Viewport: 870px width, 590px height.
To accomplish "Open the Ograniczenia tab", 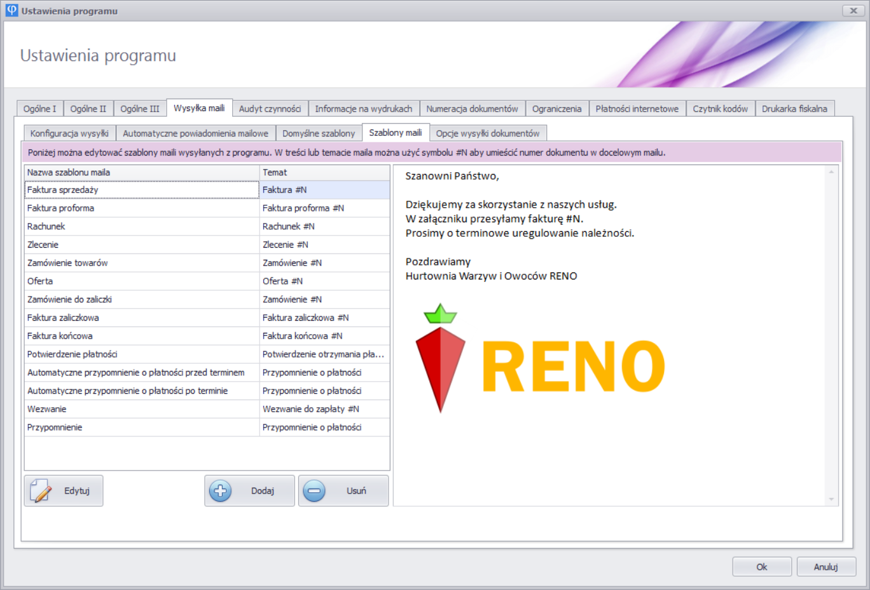I will tap(556, 109).
